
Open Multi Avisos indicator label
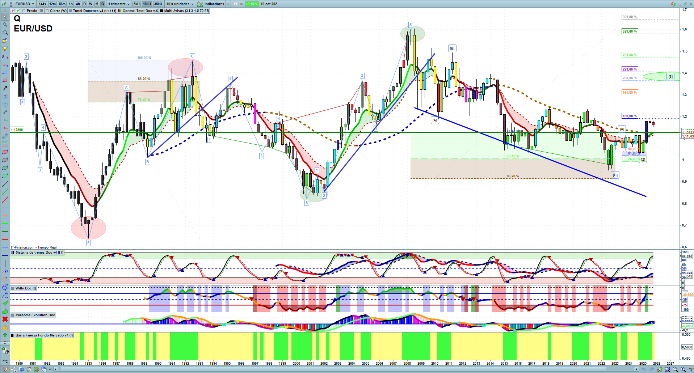click(x=185, y=11)
